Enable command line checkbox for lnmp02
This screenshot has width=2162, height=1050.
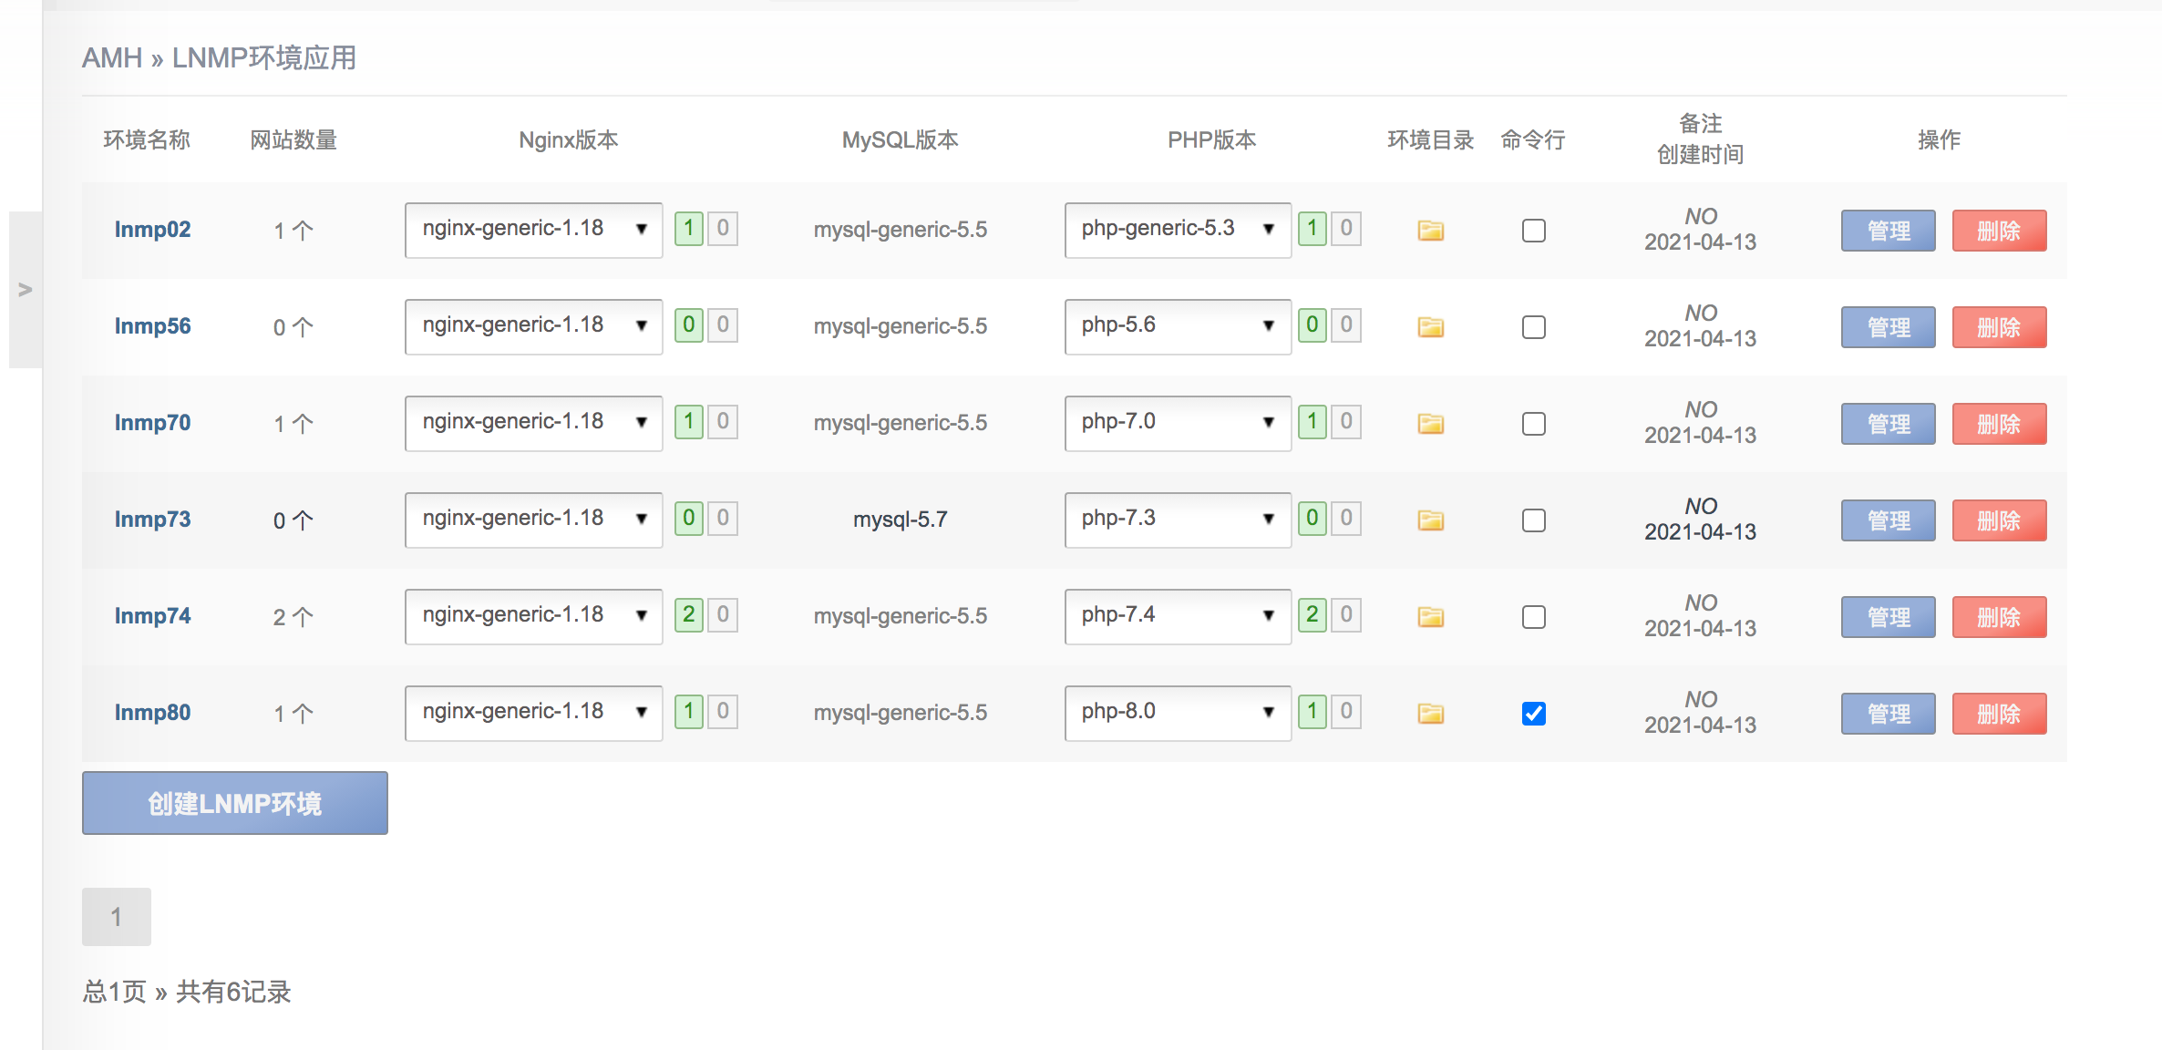[1534, 231]
